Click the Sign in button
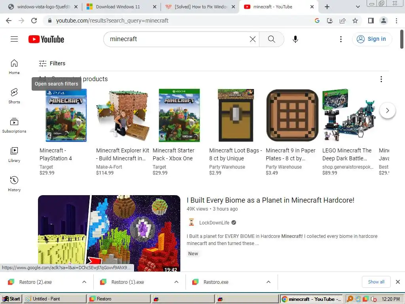Screen dimensions: 405x304 click(372, 39)
